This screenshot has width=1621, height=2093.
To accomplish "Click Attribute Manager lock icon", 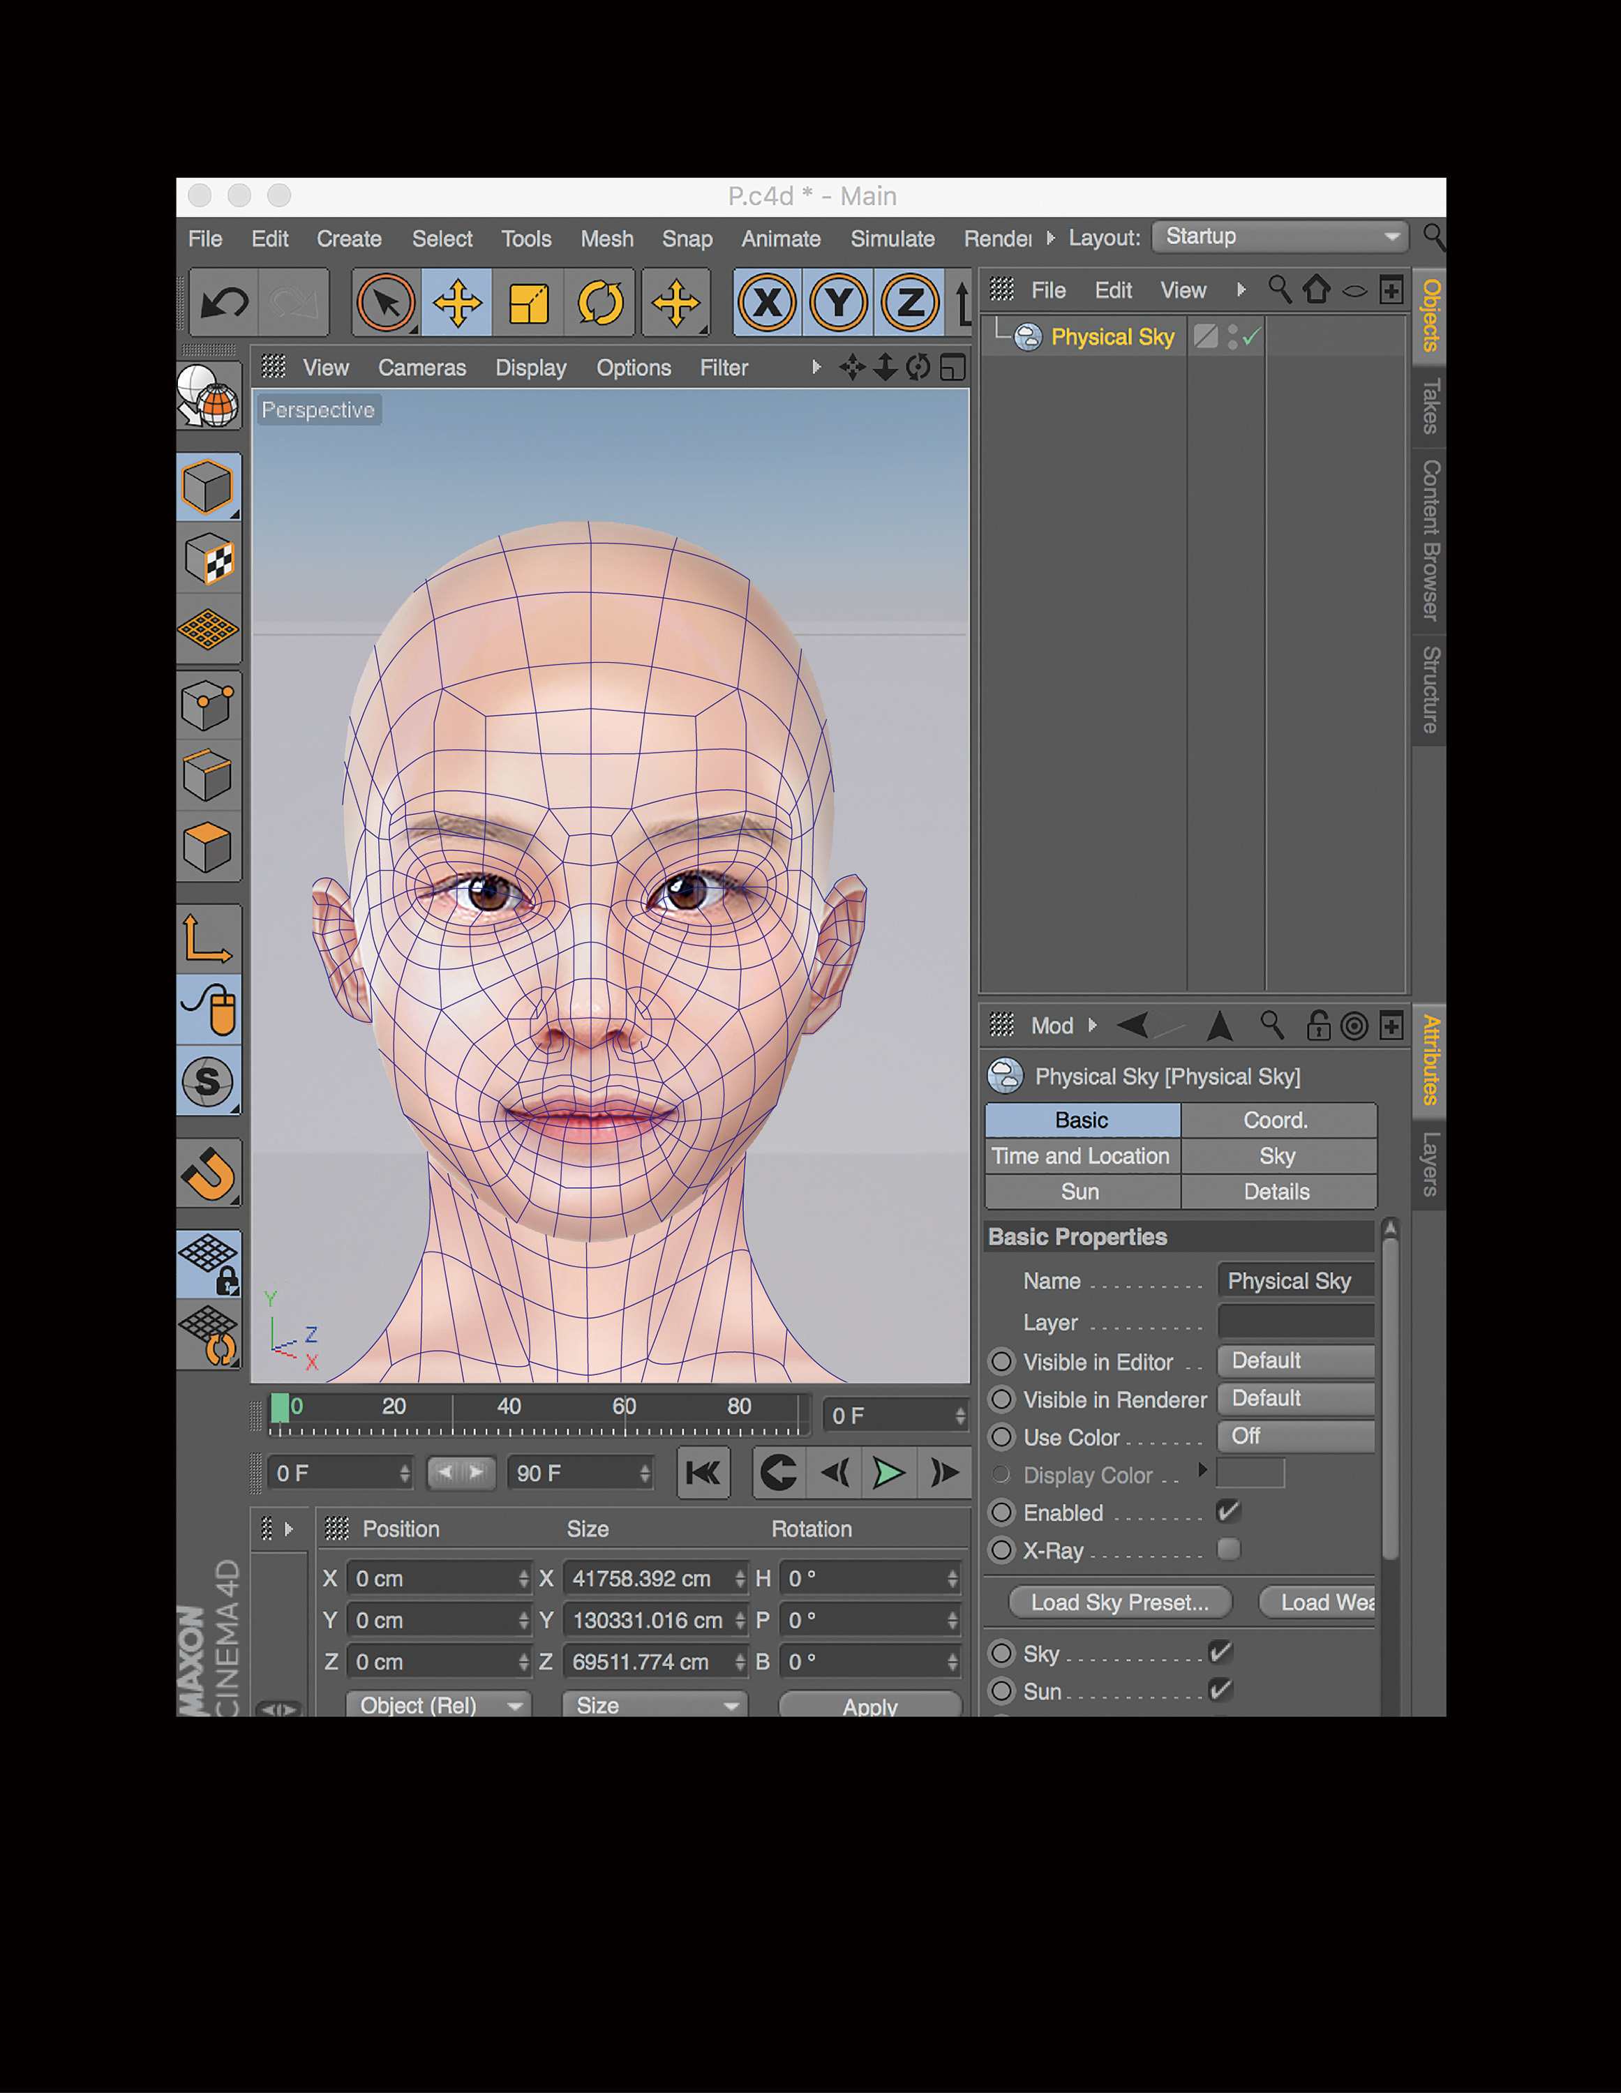I will point(1318,1026).
